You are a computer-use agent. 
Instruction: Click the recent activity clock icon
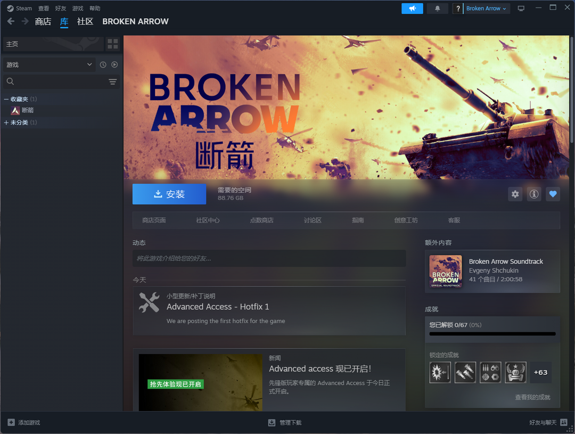click(x=103, y=65)
